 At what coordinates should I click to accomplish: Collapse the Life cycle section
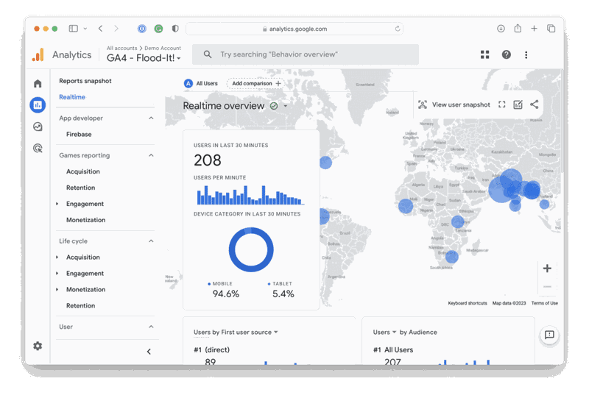coord(151,241)
